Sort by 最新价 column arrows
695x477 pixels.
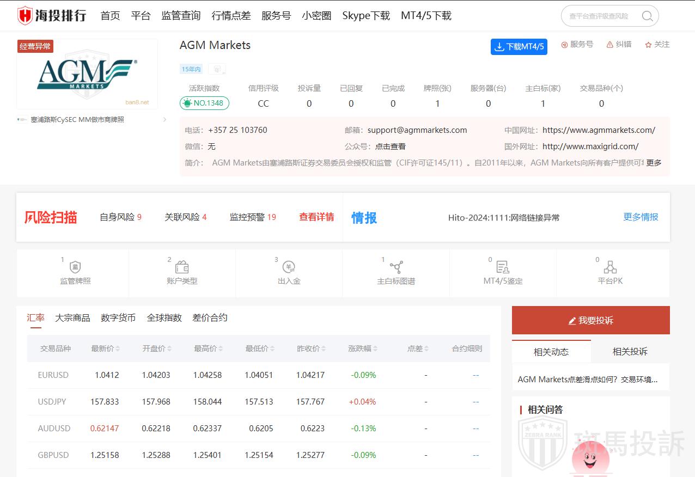(118, 348)
